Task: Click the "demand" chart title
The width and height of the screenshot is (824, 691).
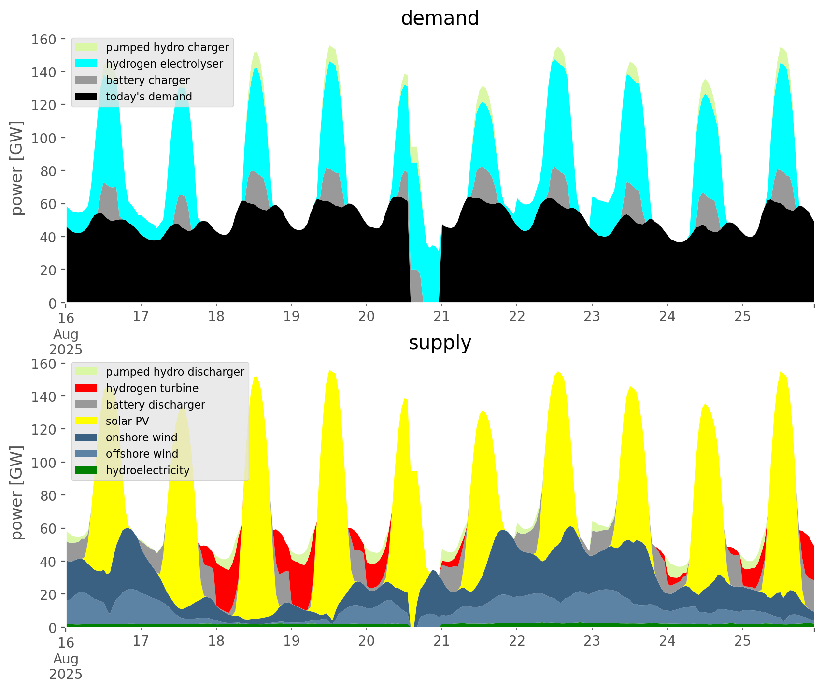Action: pyautogui.click(x=440, y=18)
